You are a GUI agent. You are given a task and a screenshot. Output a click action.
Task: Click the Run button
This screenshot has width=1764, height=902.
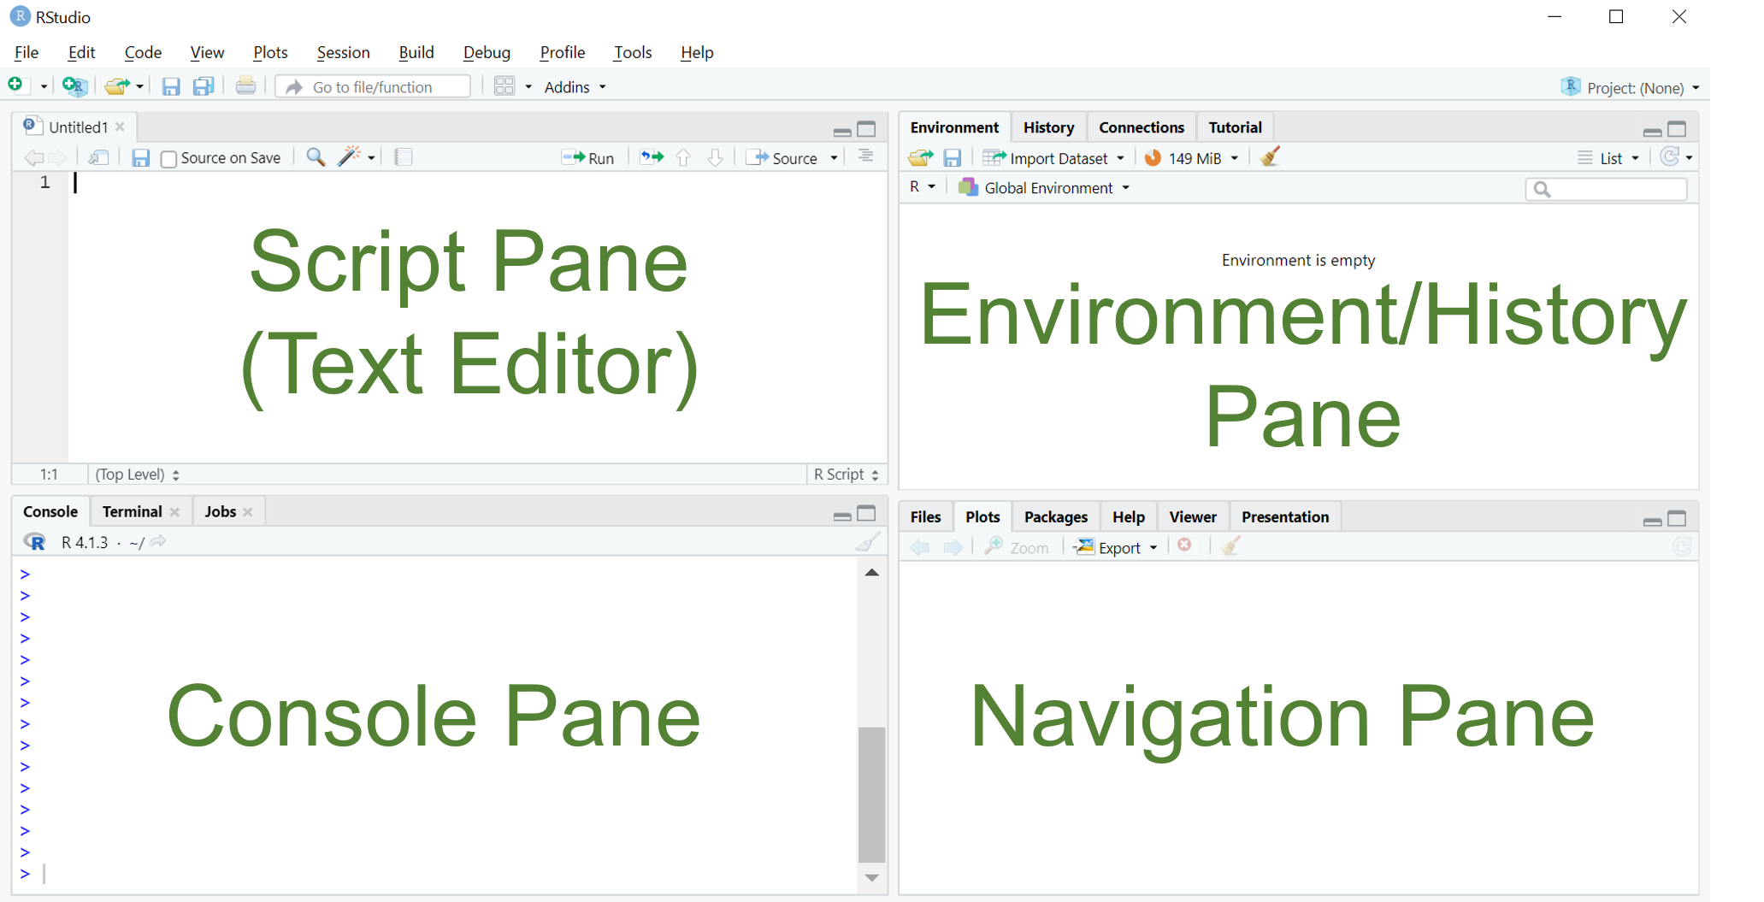[588, 158]
